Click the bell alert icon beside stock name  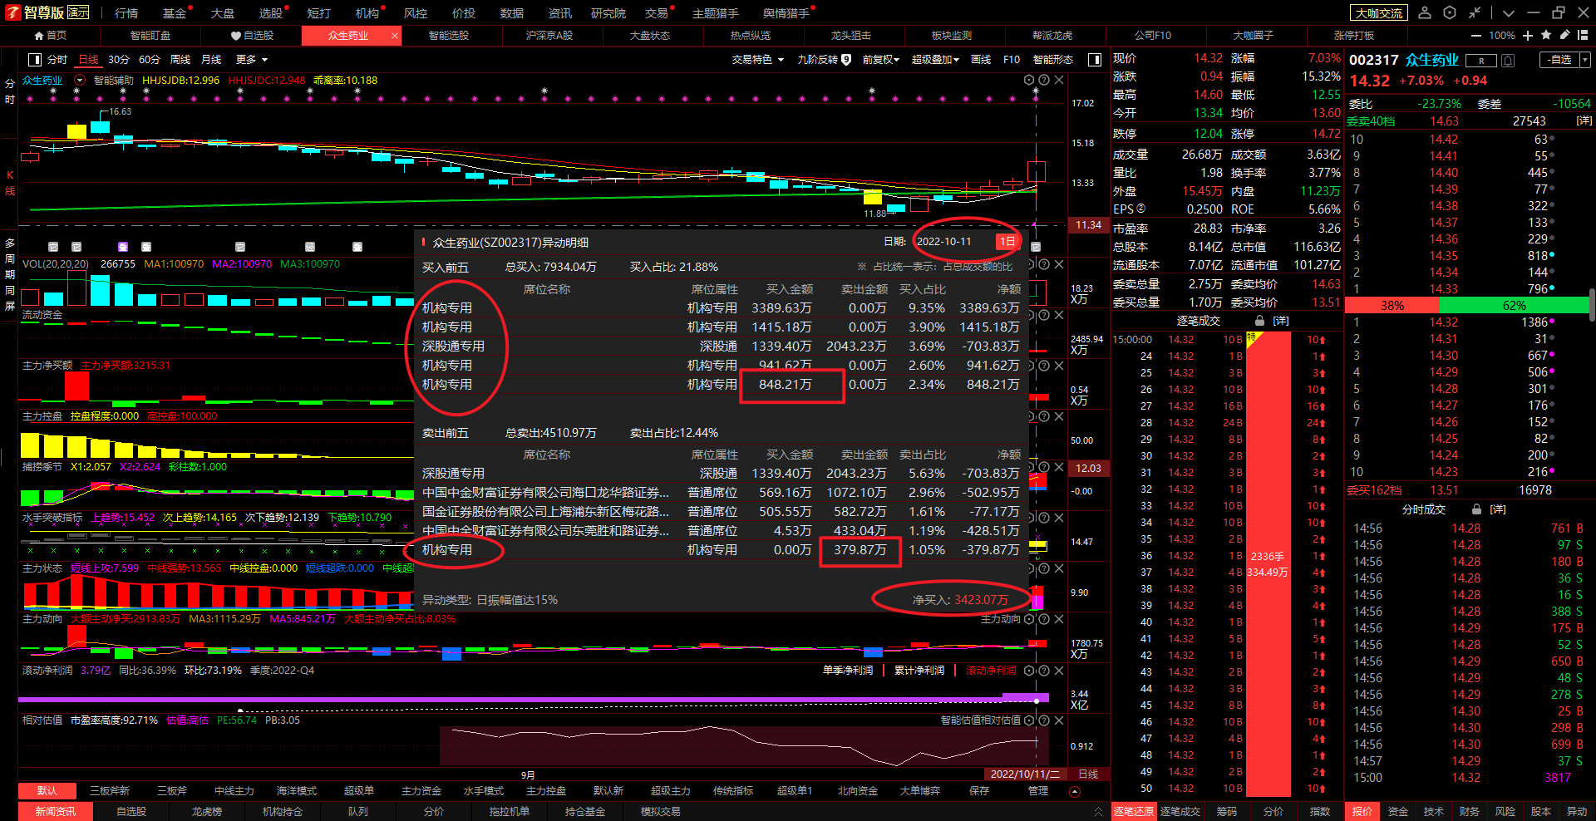point(1508,61)
